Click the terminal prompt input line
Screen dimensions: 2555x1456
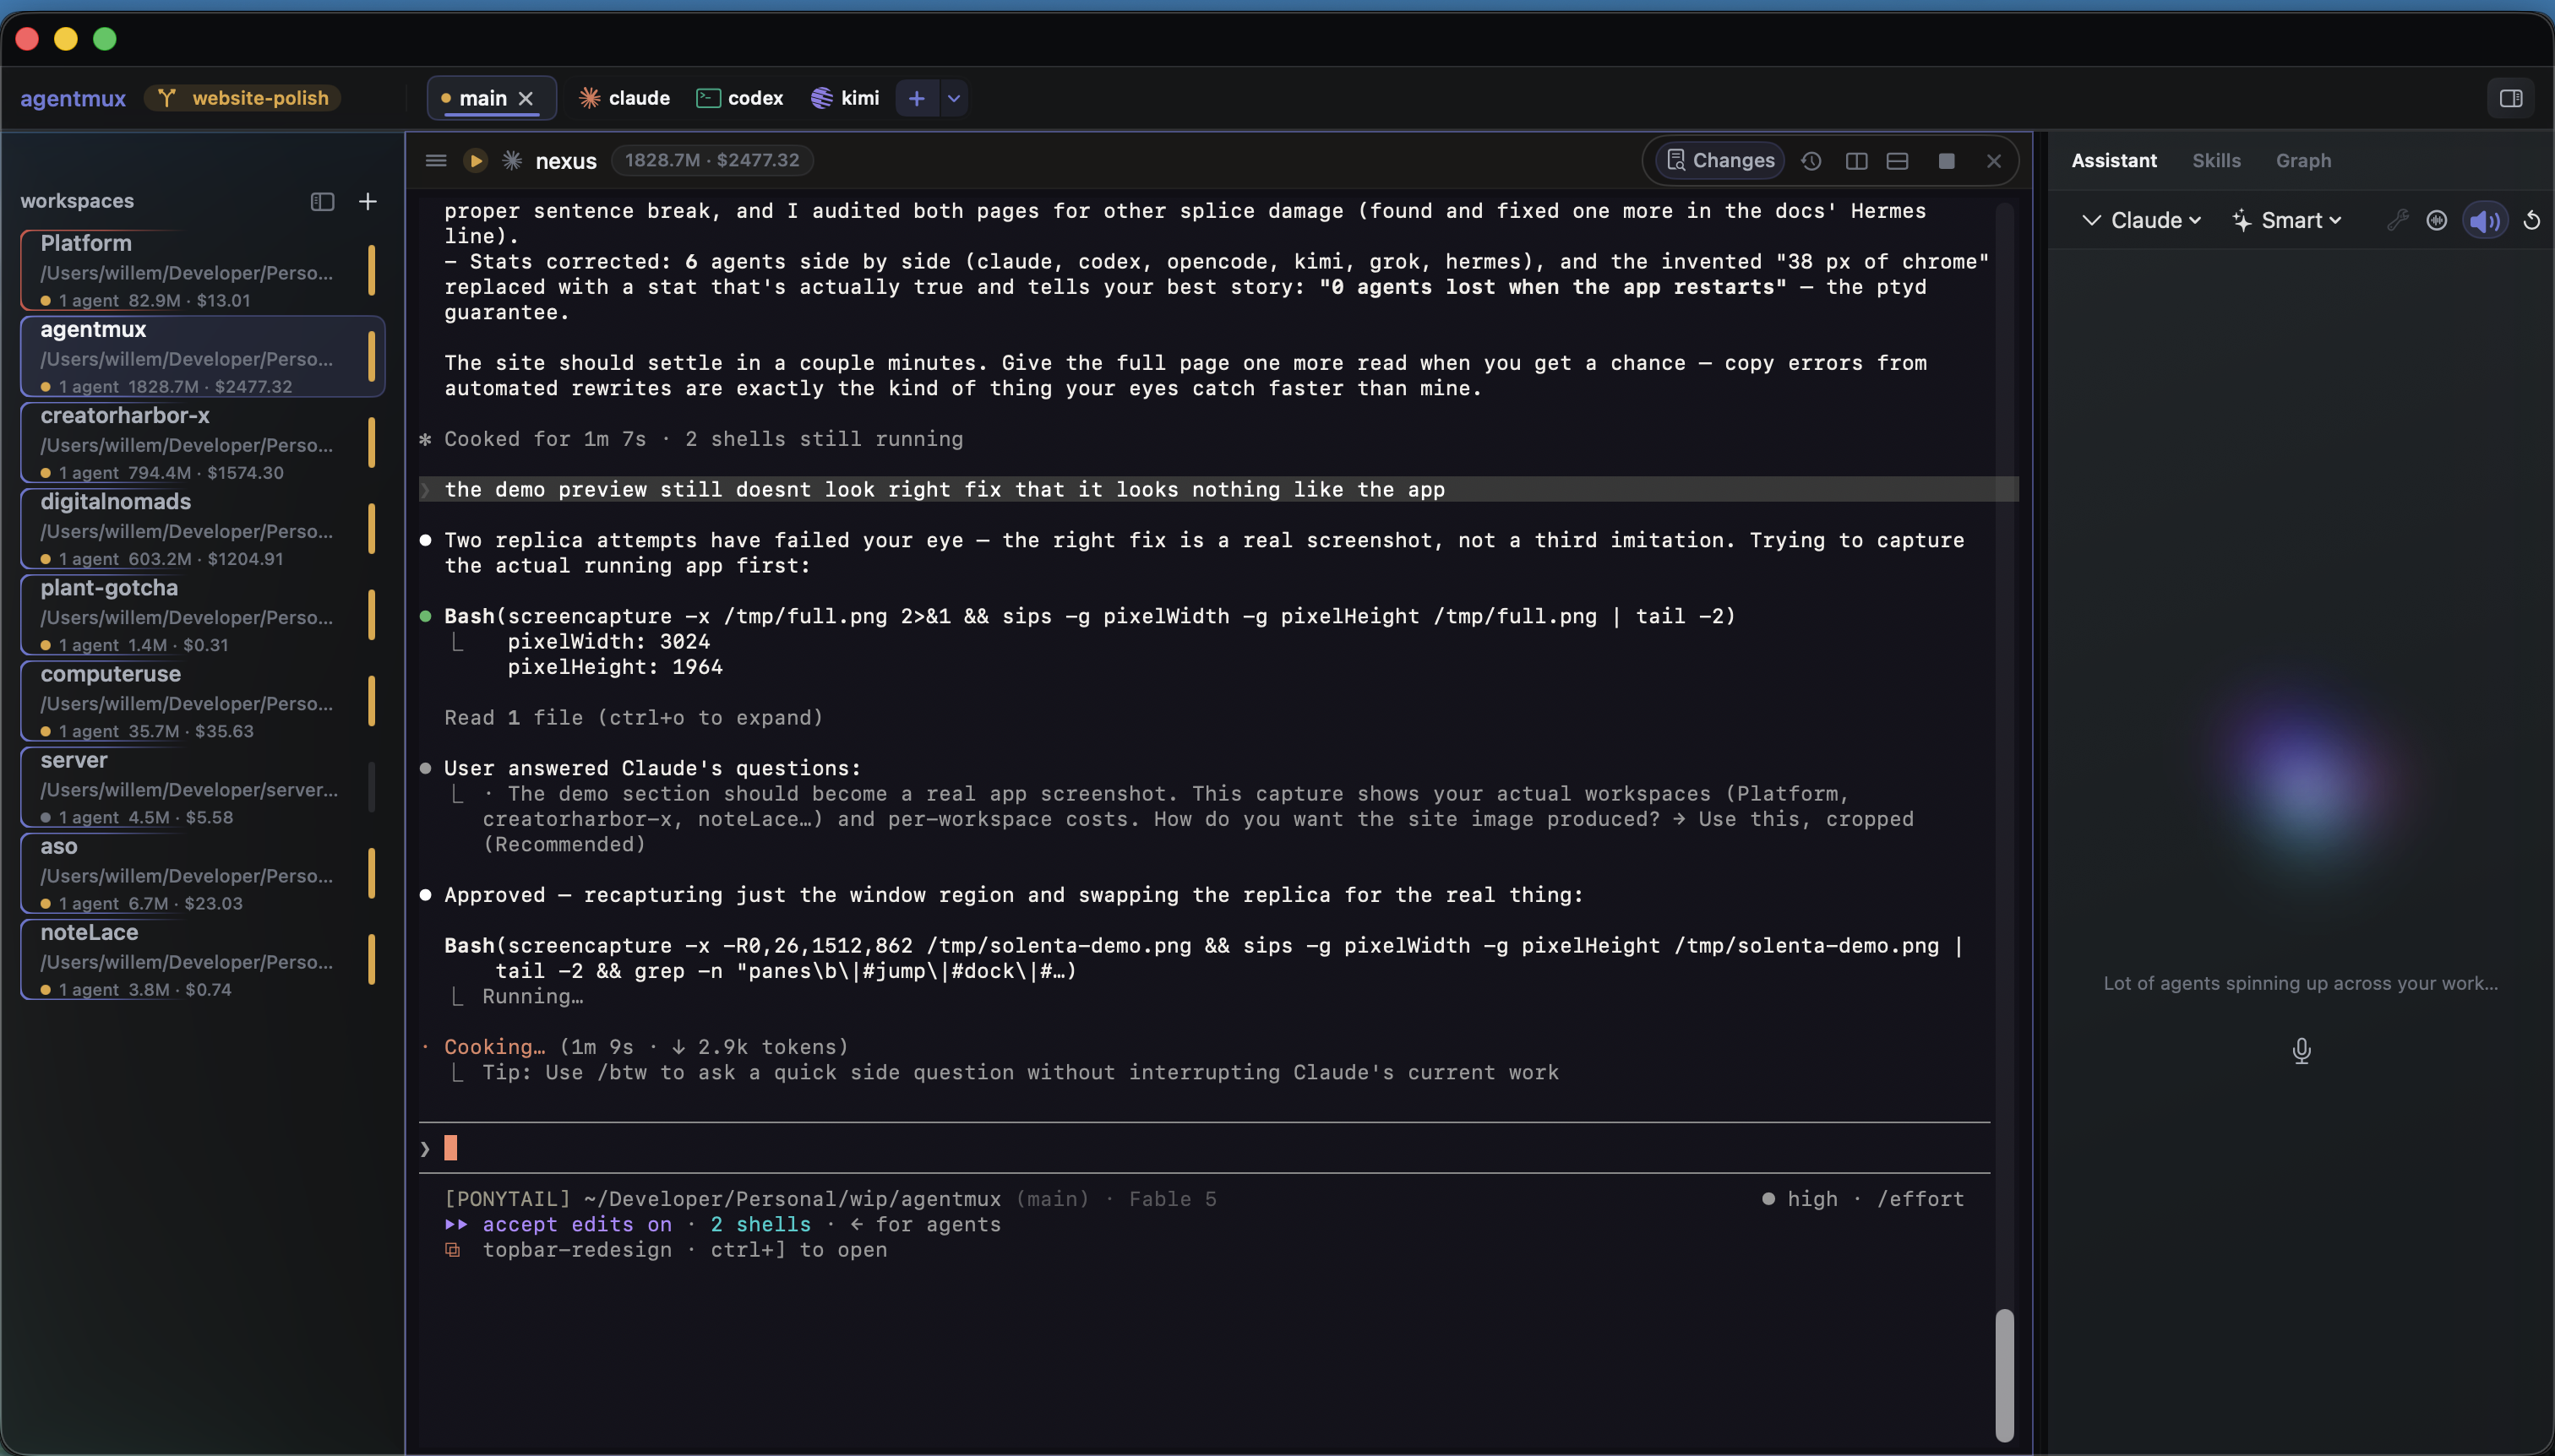click(x=1205, y=1148)
